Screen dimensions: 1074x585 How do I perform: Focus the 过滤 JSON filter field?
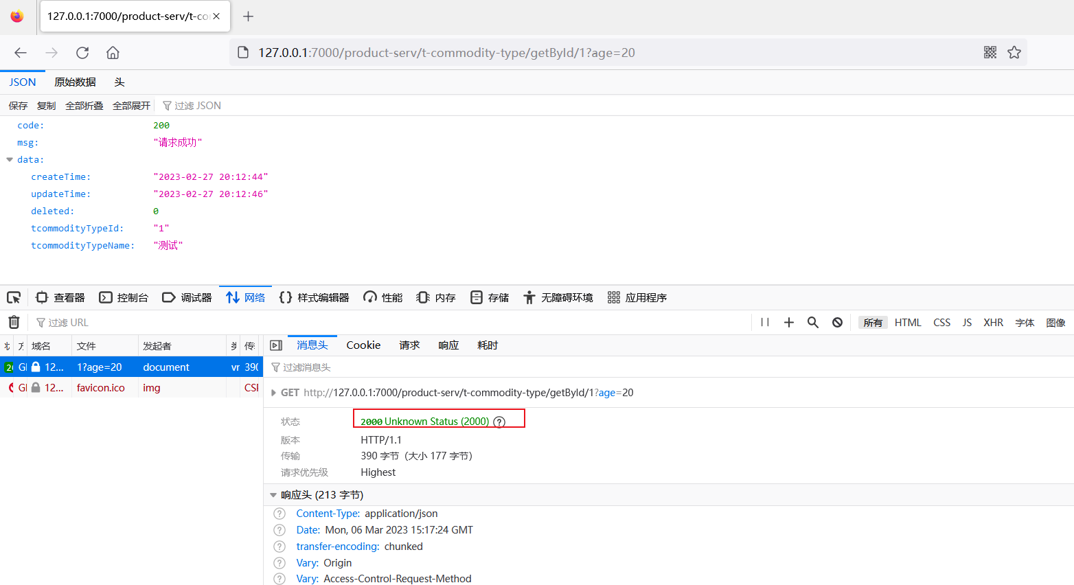tap(198, 106)
